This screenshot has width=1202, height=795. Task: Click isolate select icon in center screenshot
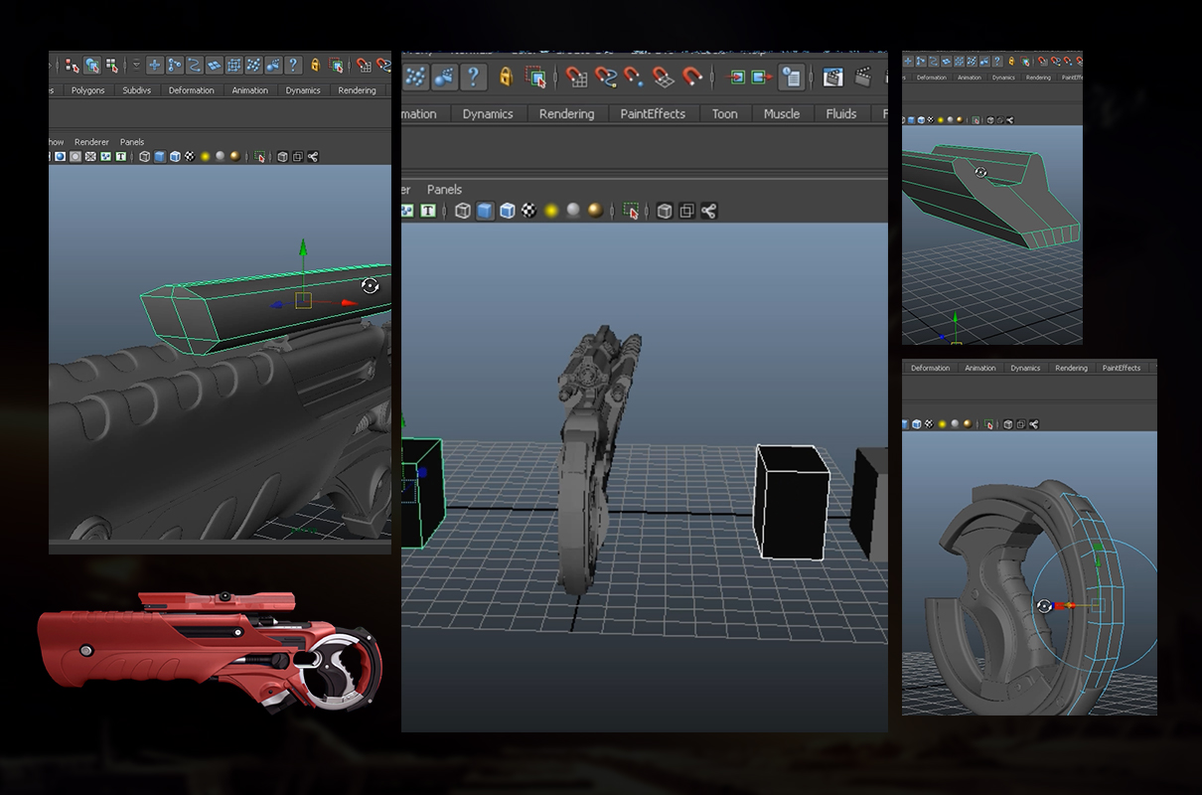coord(631,211)
